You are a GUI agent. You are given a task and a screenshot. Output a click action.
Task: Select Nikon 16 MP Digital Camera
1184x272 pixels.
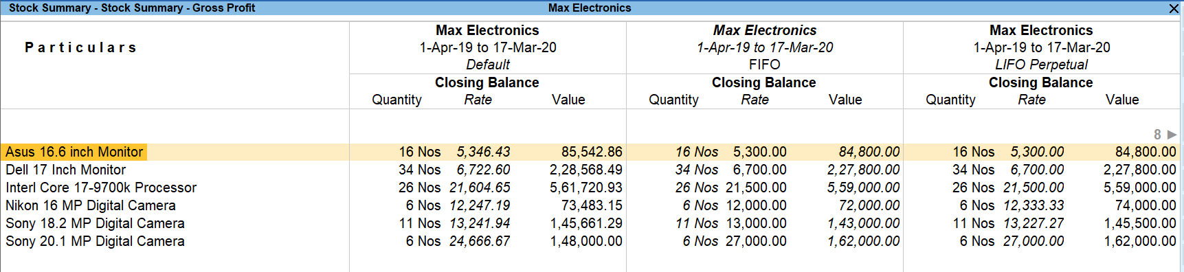[91, 205]
